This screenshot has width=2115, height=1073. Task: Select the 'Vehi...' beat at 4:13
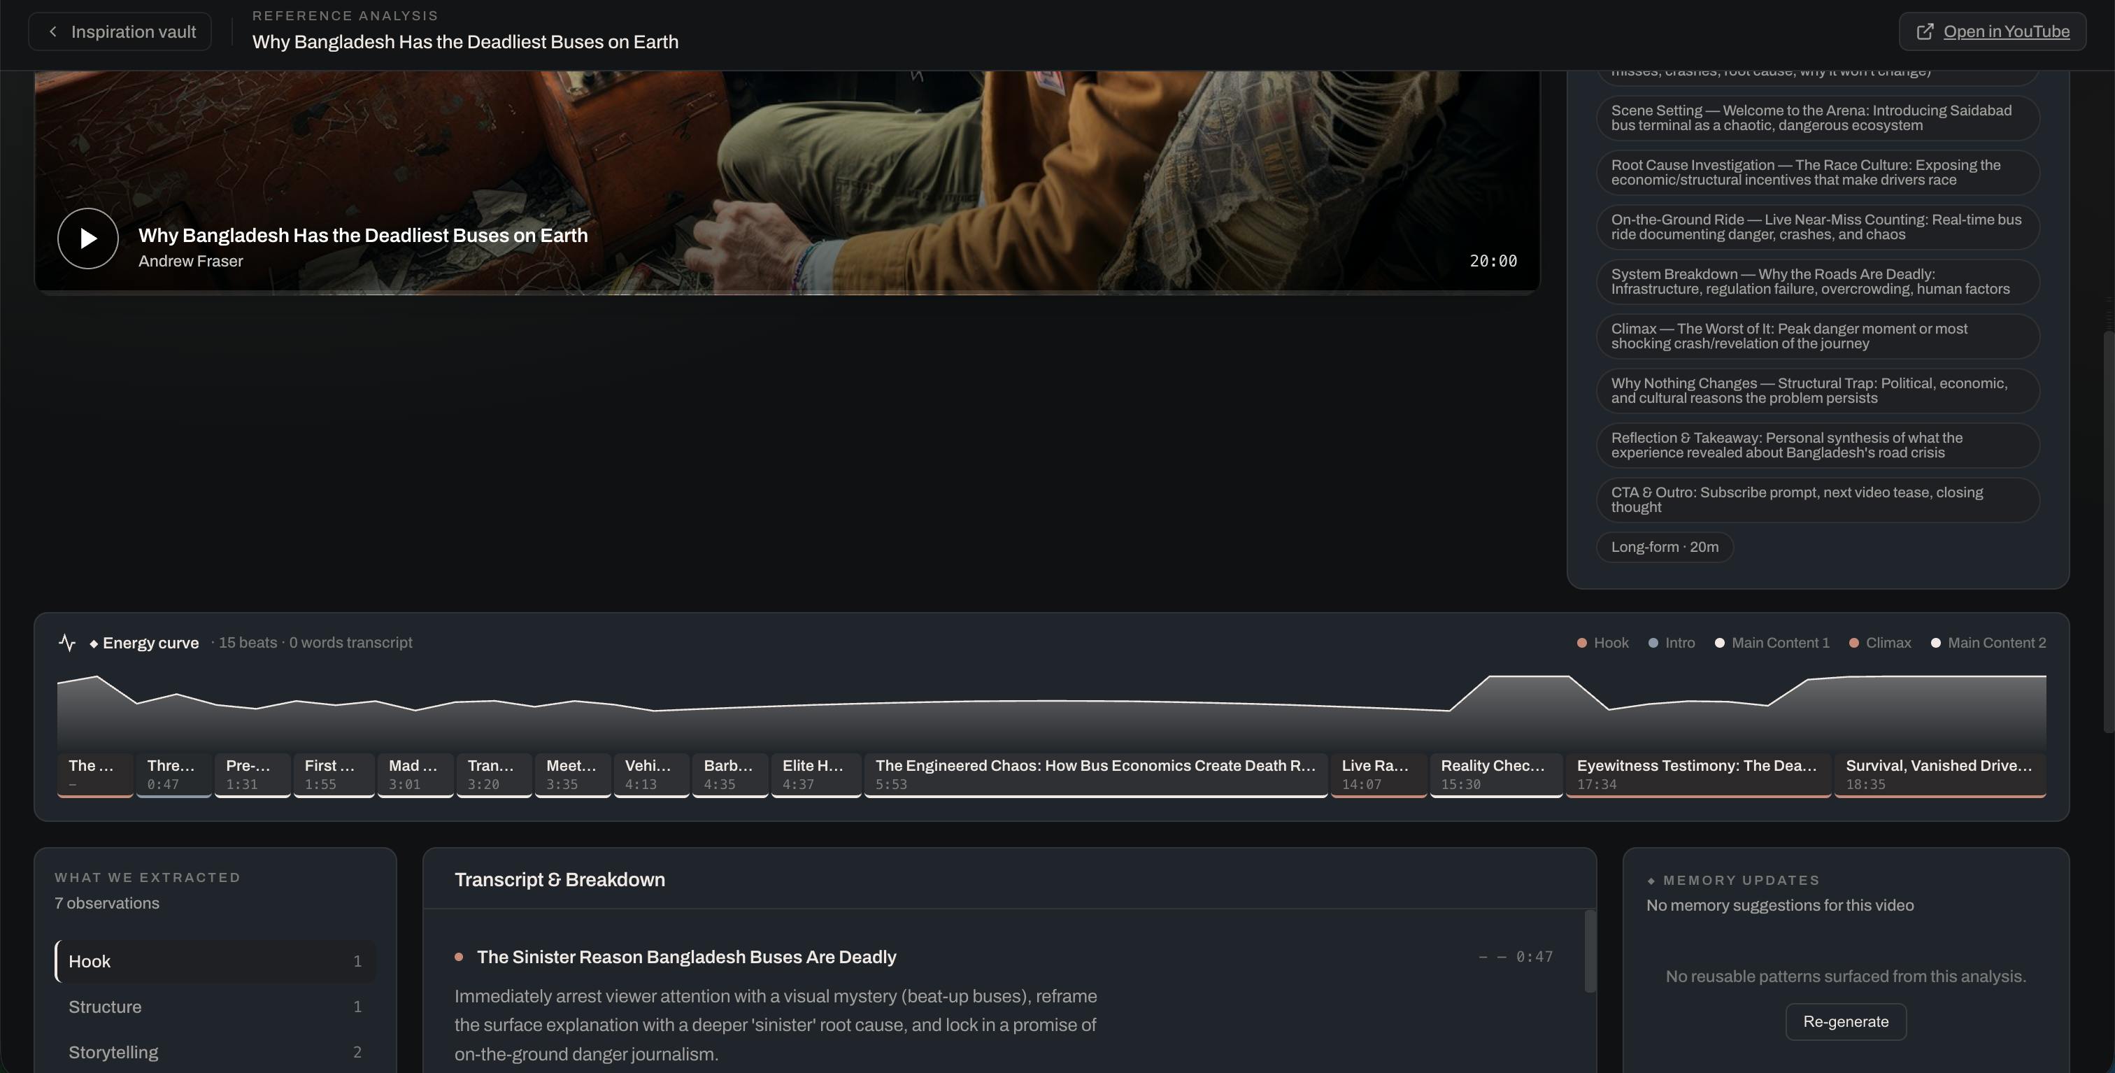(x=652, y=774)
